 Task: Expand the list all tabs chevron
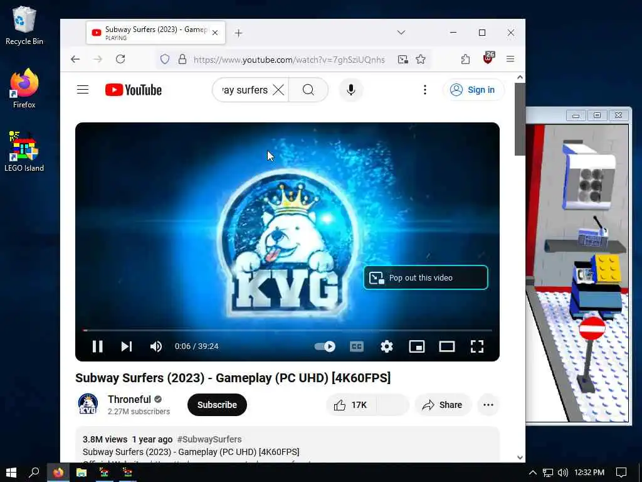click(401, 33)
